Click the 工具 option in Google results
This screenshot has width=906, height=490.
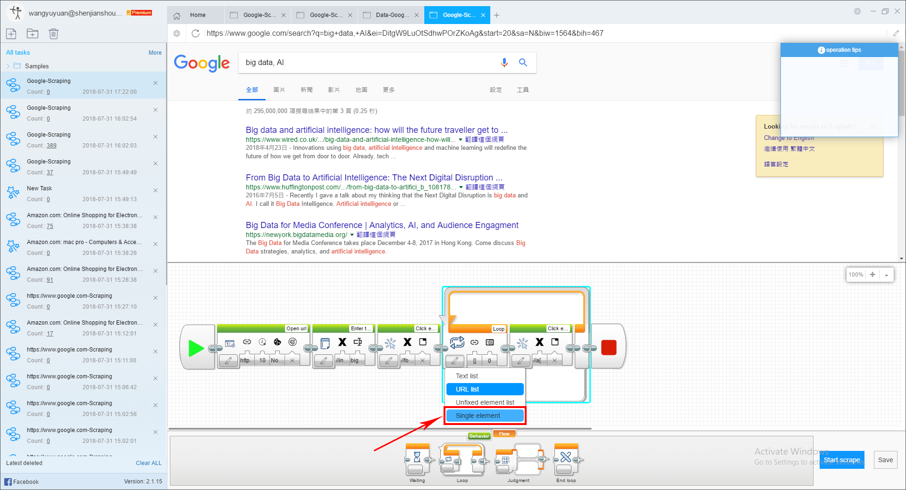[x=523, y=90]
